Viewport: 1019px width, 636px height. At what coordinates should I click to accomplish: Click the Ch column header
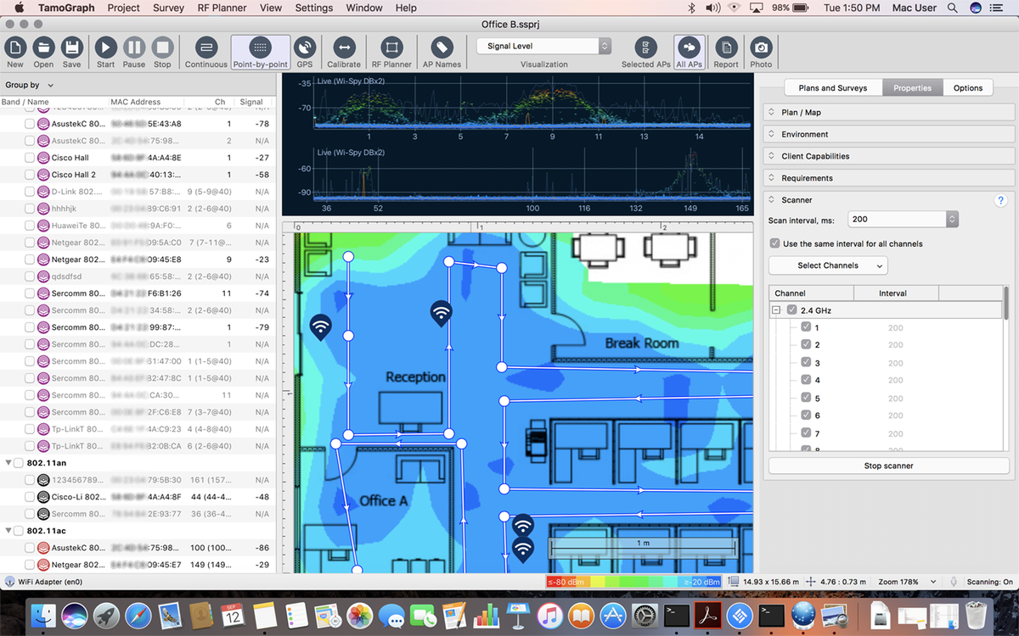tap(220, 102)
